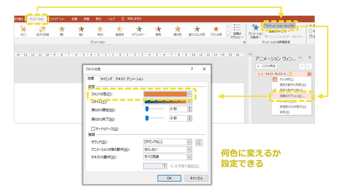Switch to the タイミング dialog tab
Screen dimensions: 343x192
click(x=106, y=79)
